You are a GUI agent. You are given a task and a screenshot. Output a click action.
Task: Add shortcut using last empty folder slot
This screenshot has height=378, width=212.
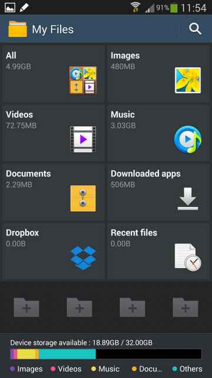(x=185, y=307)
